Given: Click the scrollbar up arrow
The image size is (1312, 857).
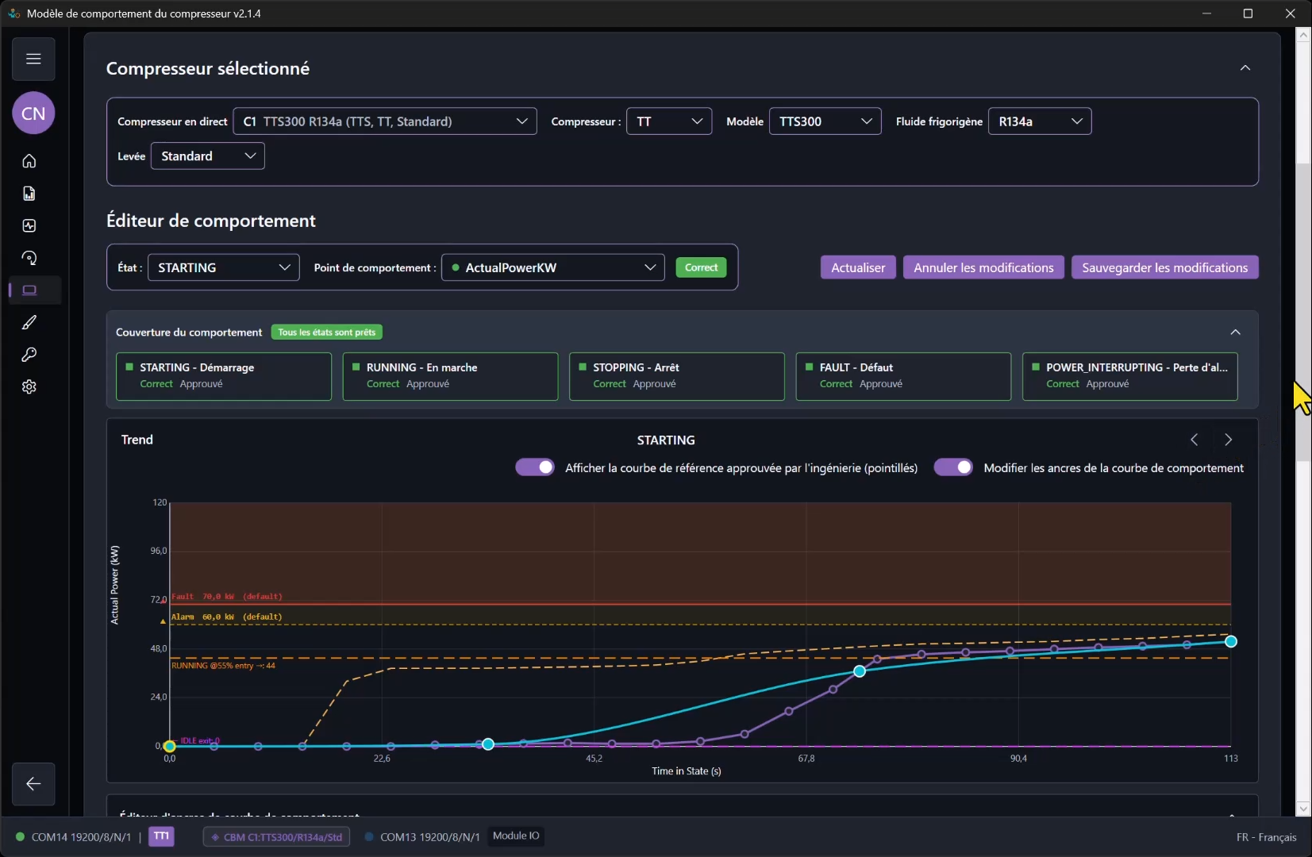Looking at the screenshot, I should [x=1303, y=34].
